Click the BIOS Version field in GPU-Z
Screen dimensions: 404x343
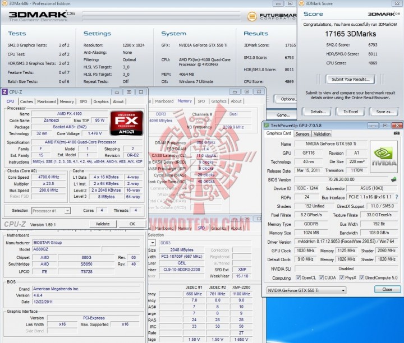tap(341, 179)
